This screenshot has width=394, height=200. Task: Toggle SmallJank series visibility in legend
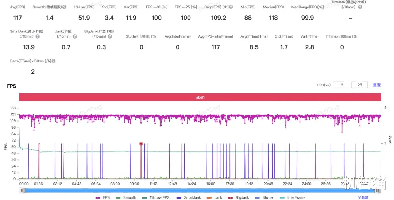point(189,197)
